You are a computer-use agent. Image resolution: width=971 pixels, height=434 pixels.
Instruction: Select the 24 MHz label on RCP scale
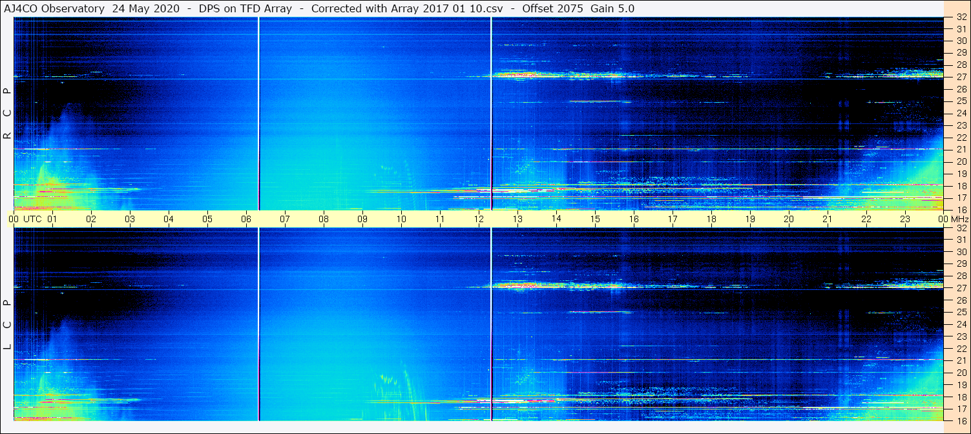coord(961,113)
